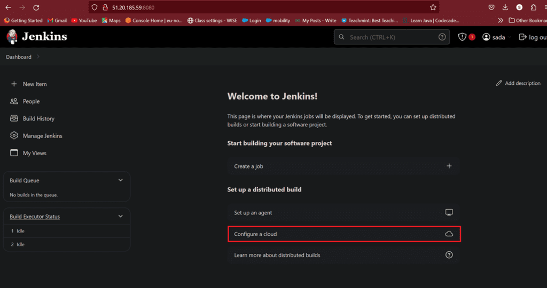Click the insecure connection lock icon
The width and height of the screenshot is (547, 288).
pyautogui.click(x=105, y=7)
